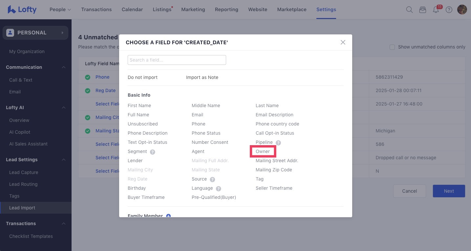The height and width of the screenshot is (251, 471).
Task: Select the Birthday field
Action: tap(137, 188)
